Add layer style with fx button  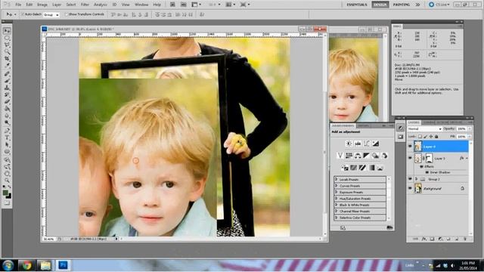pos(423,239)
